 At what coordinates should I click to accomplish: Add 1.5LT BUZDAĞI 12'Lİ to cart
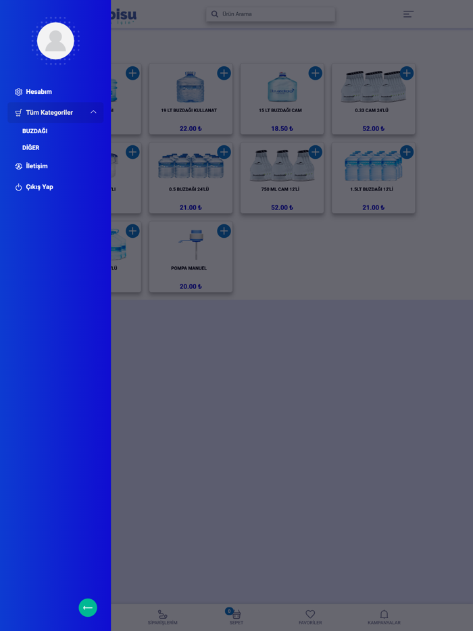click(x=407, y=152)
